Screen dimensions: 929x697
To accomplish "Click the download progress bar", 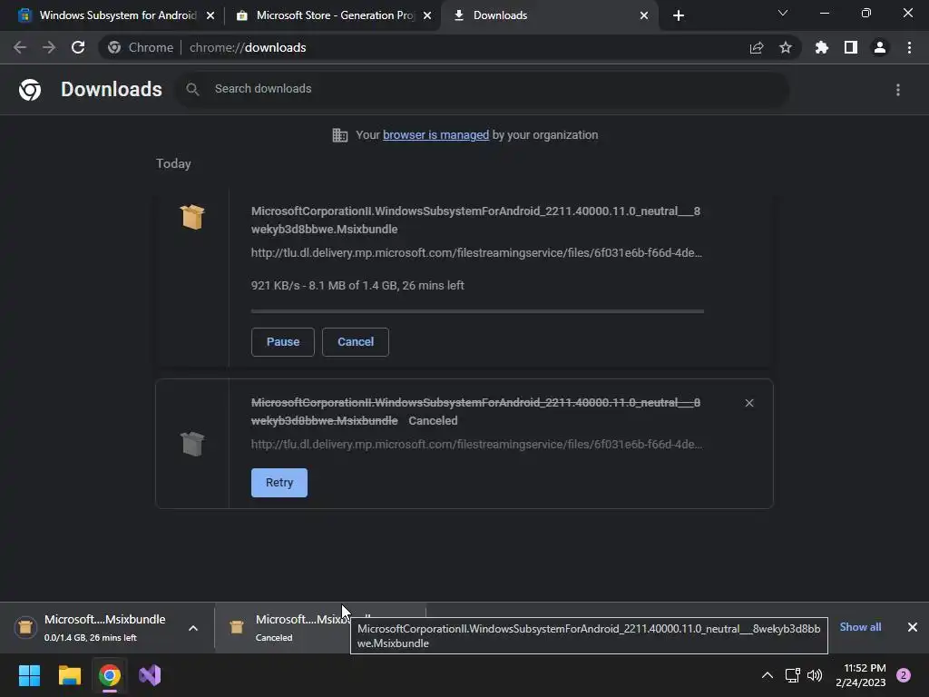I will click(x=477, y=311).
